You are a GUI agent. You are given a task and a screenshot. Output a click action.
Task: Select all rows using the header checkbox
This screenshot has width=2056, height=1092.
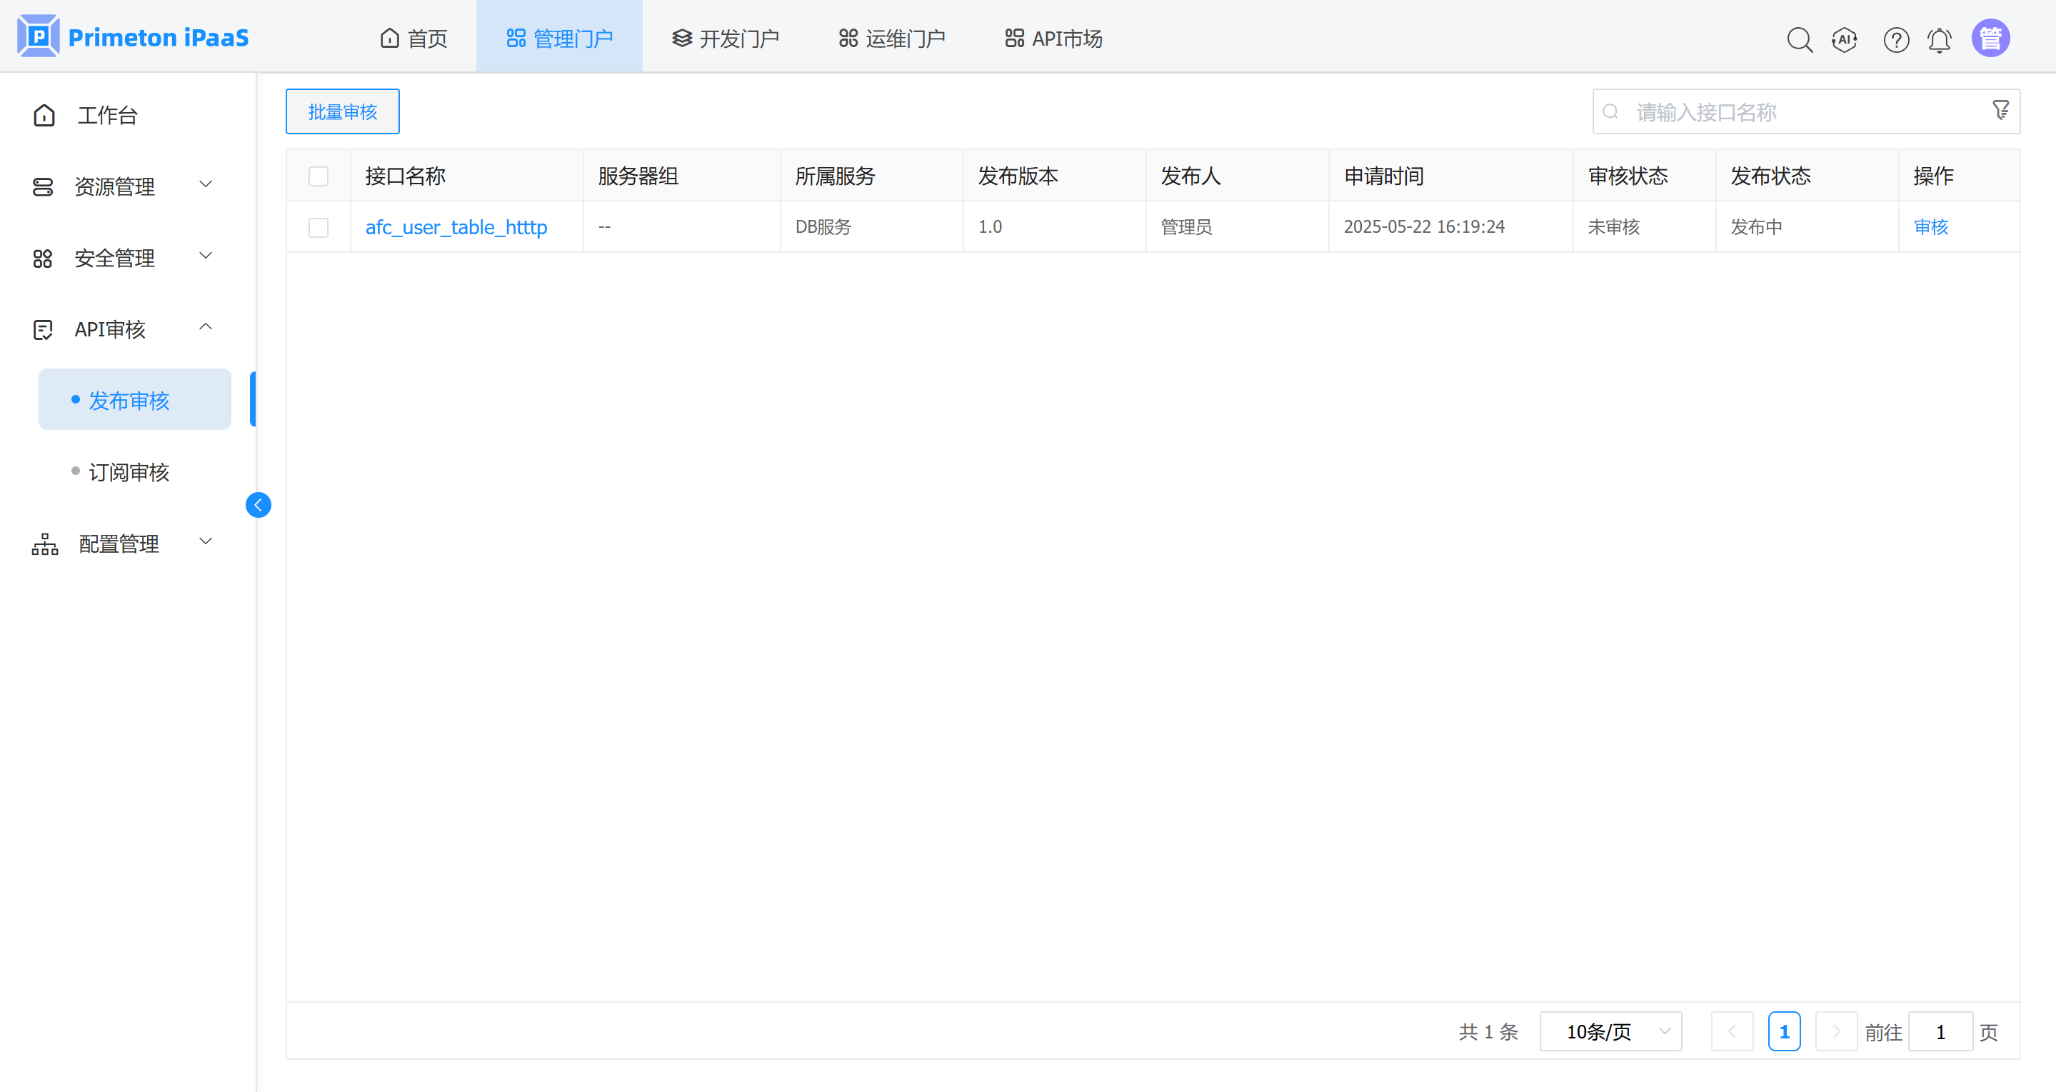click(319, 176)
